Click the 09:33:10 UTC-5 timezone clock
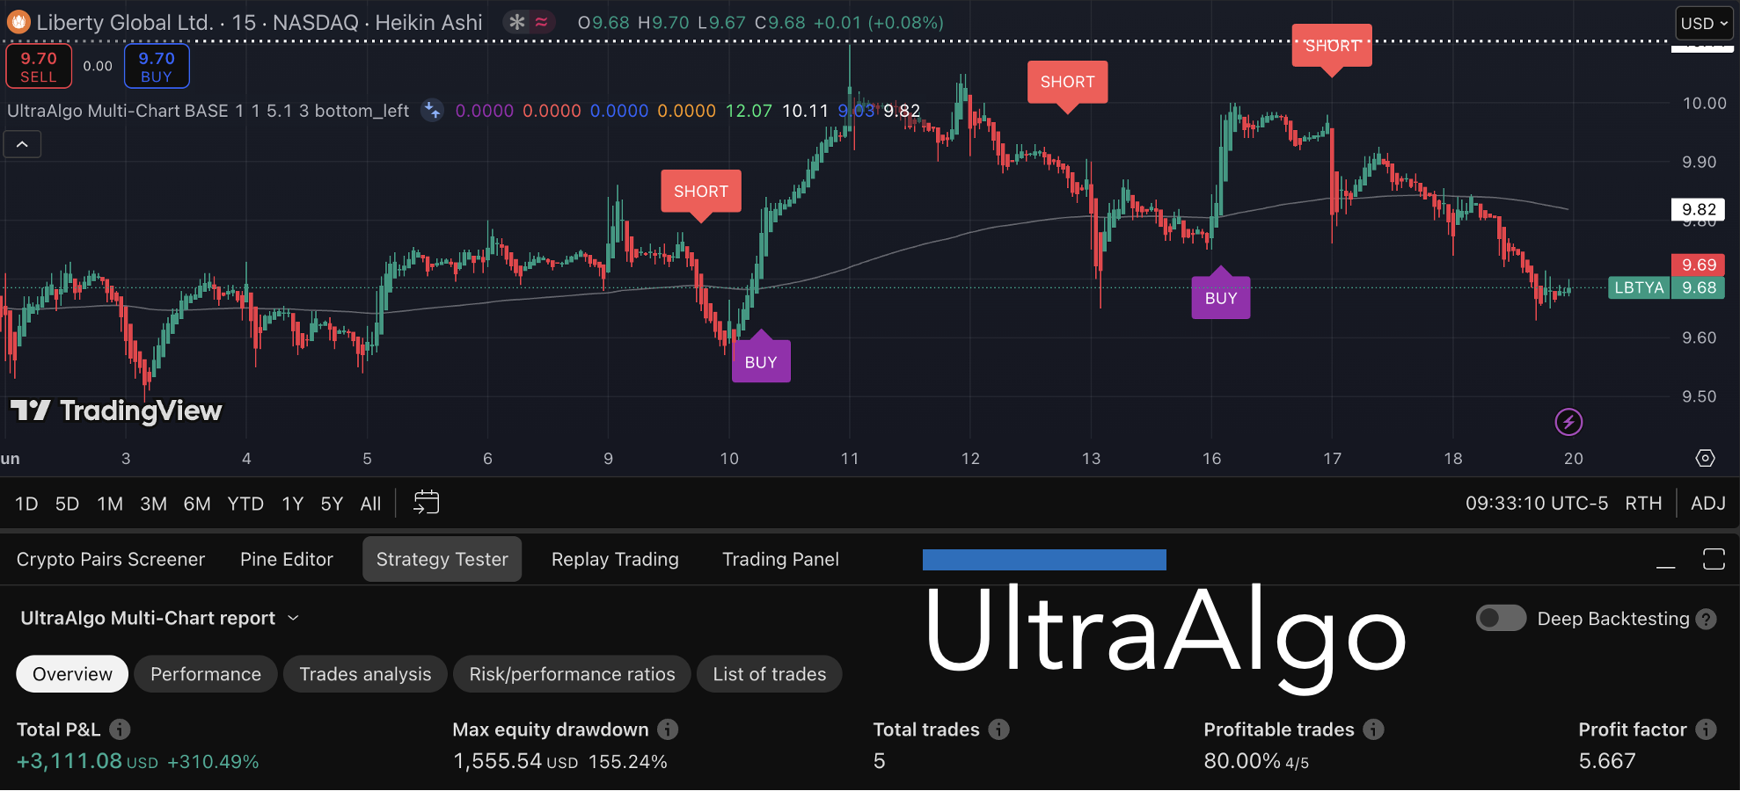The image size is (1740, 791). point(1536,504)
